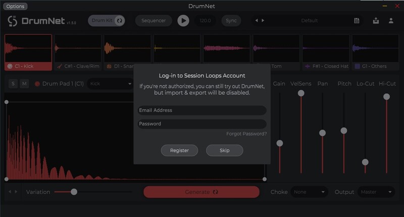Open the Options menu
Screen dimensions: 404x217
tap(15, 6)
